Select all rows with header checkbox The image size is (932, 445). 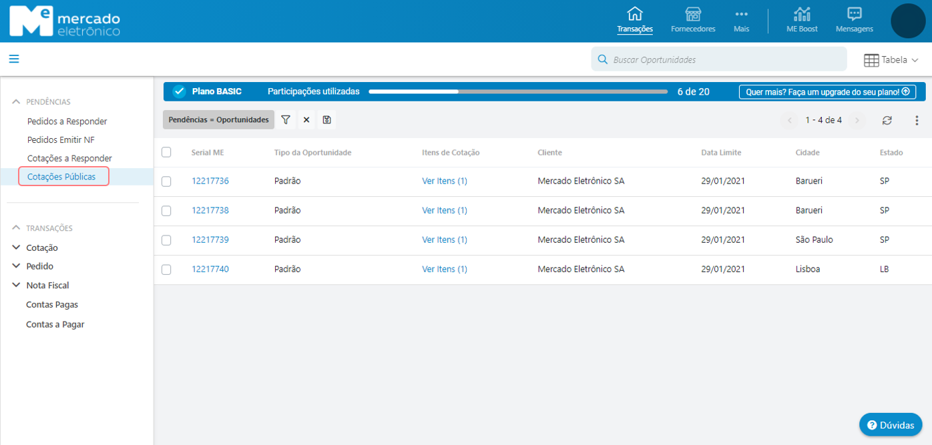tap(166, 152)
